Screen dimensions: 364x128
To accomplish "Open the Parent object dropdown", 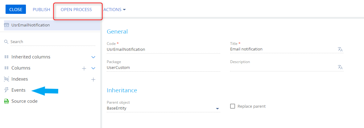I will coord(217,109).
